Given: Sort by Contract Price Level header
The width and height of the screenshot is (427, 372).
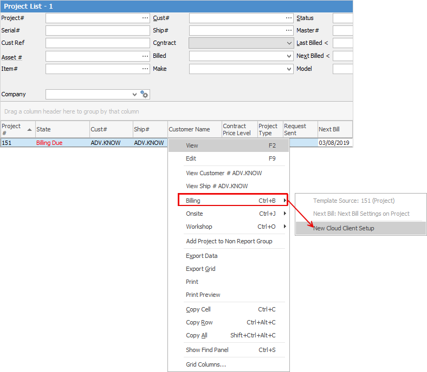Looking at the screenshot, I should 240,129.
